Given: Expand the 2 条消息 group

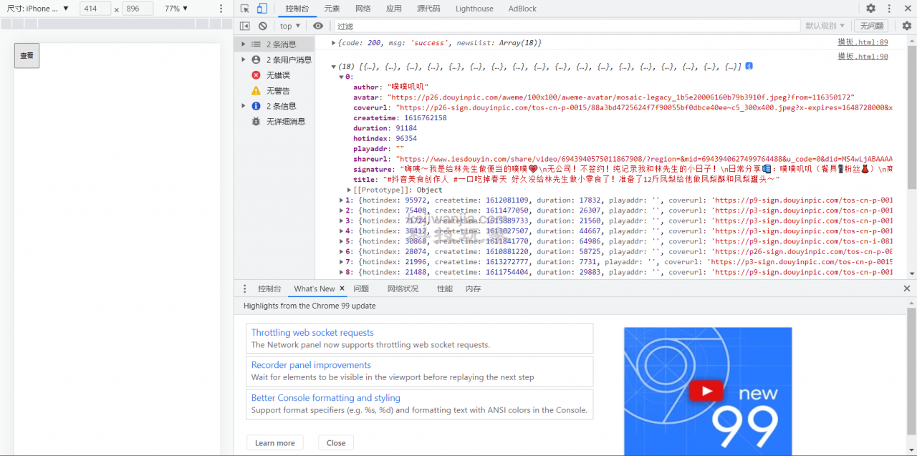Looking at the screenshot, I should pyautogui.click(x=244, y=44).
